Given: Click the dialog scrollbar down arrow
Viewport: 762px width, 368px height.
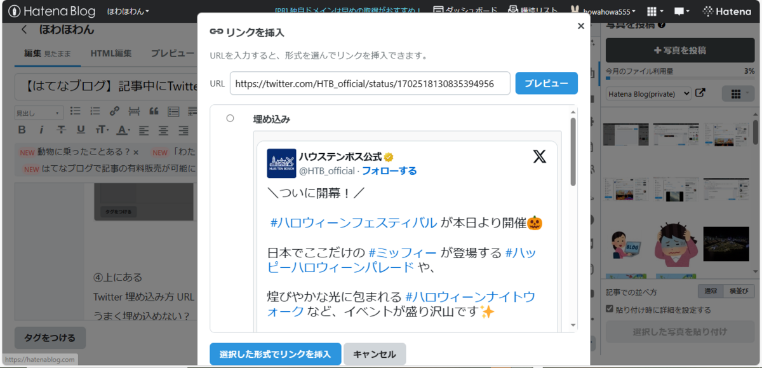Looking at the screenshot, I should (573, 325).
